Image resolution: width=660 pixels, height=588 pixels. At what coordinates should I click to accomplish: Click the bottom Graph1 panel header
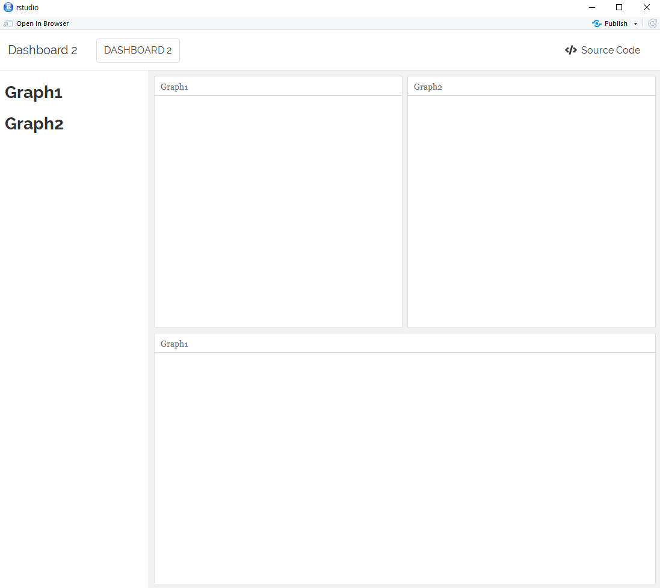(174, 343)
